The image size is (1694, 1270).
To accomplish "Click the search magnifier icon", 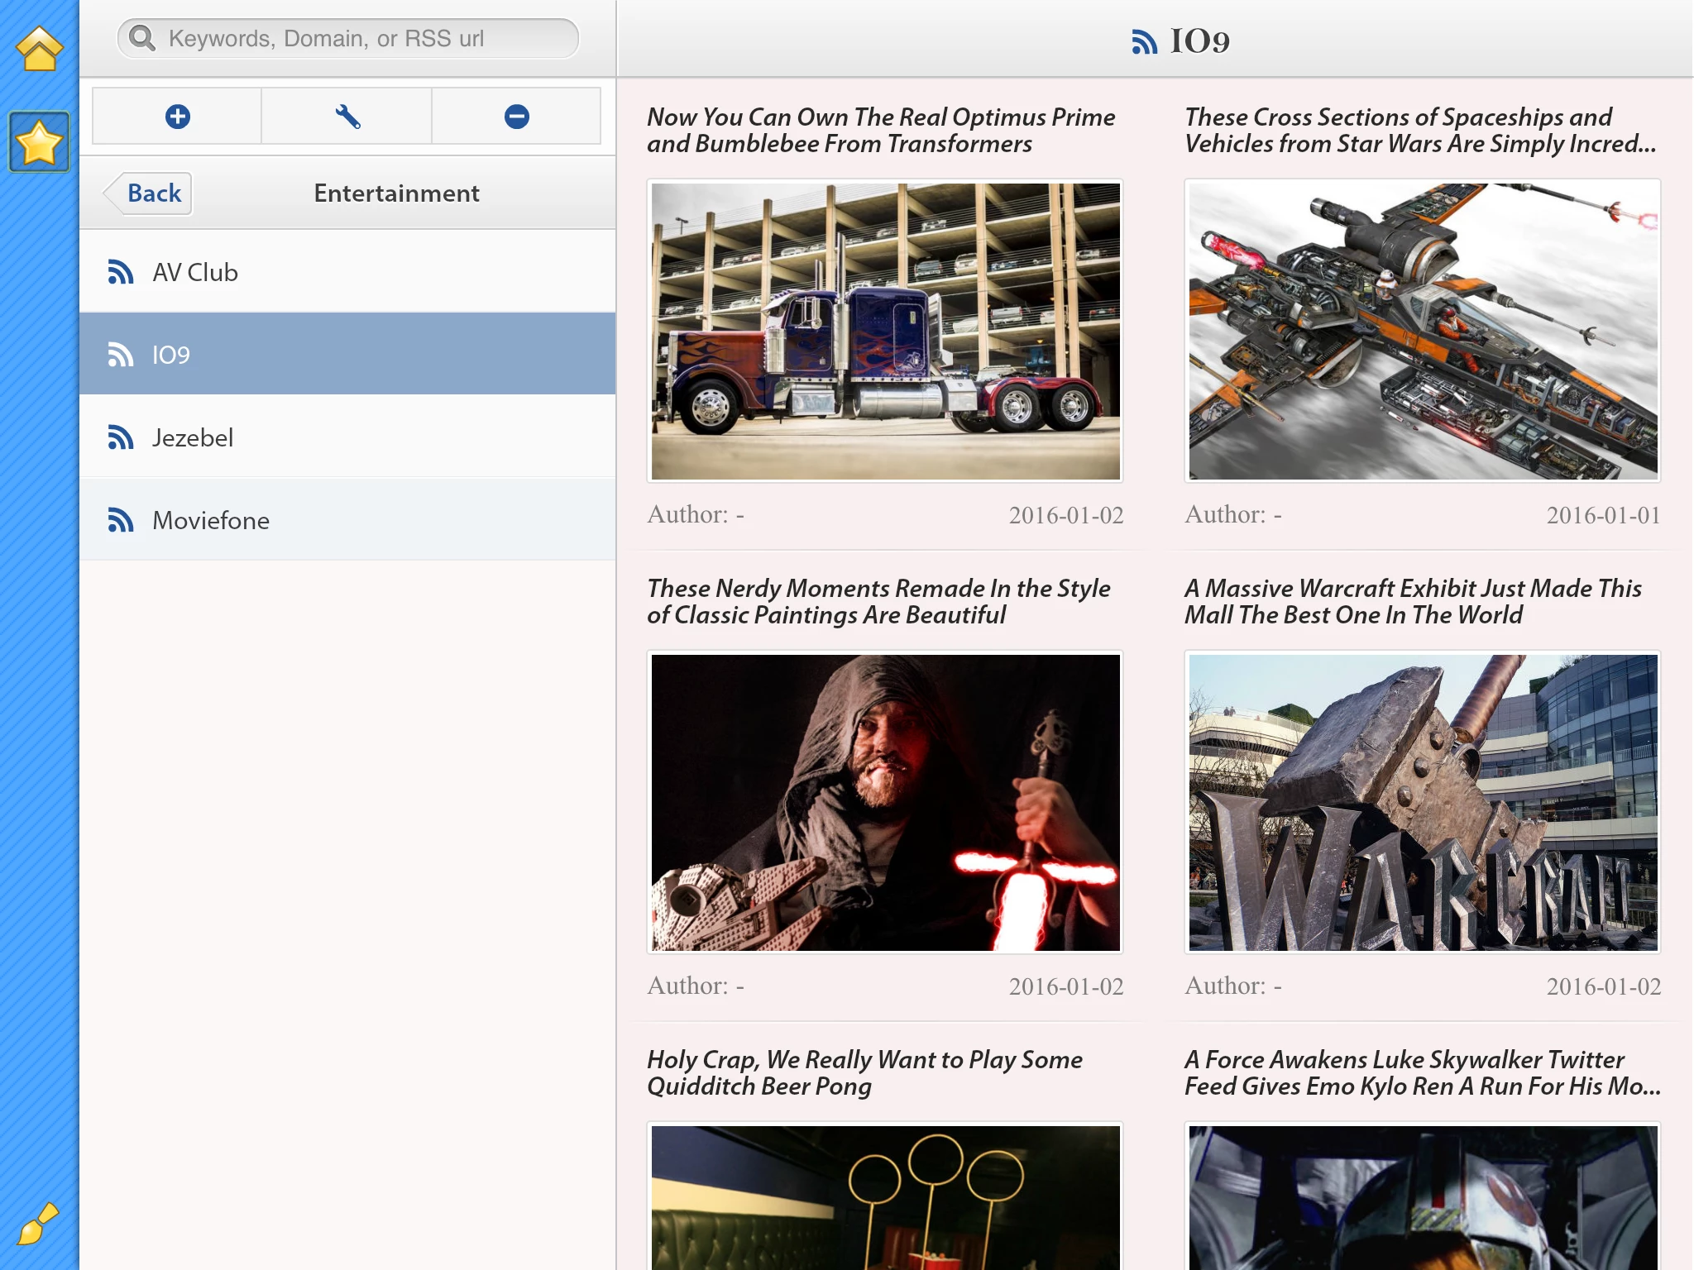I will click(x=143, y=38).
